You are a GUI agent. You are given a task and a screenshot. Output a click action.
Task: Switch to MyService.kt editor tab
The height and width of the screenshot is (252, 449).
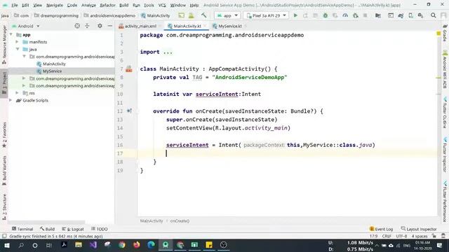(x=227, y=26)
